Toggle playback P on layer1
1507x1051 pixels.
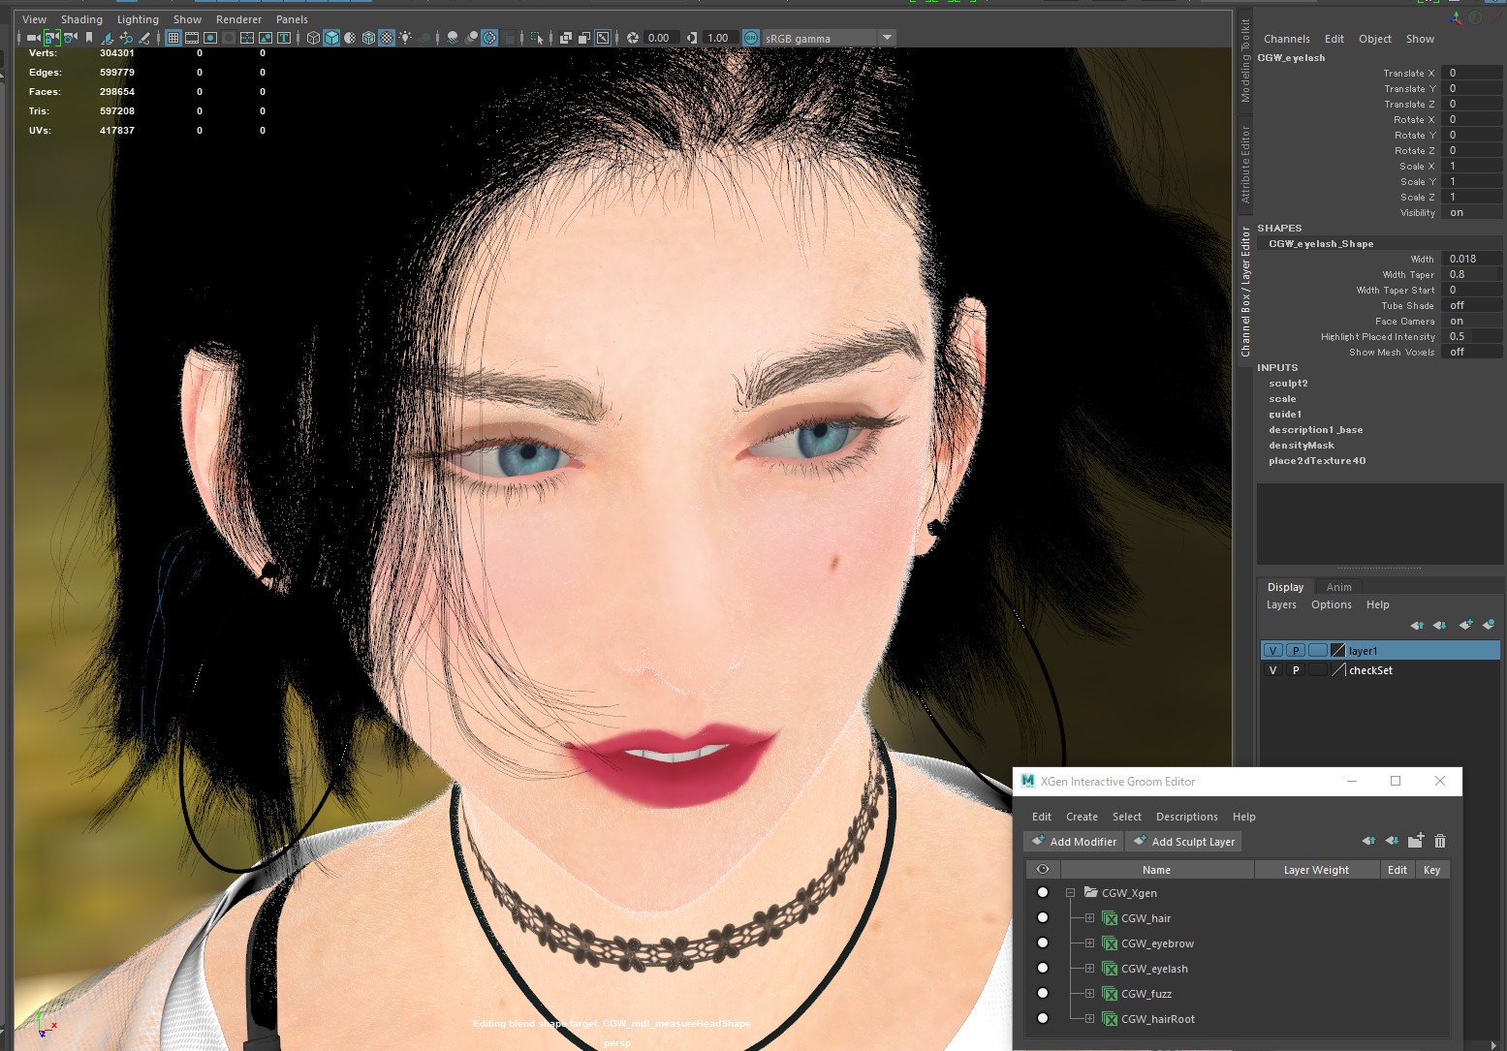click(x=1296, y=651)
